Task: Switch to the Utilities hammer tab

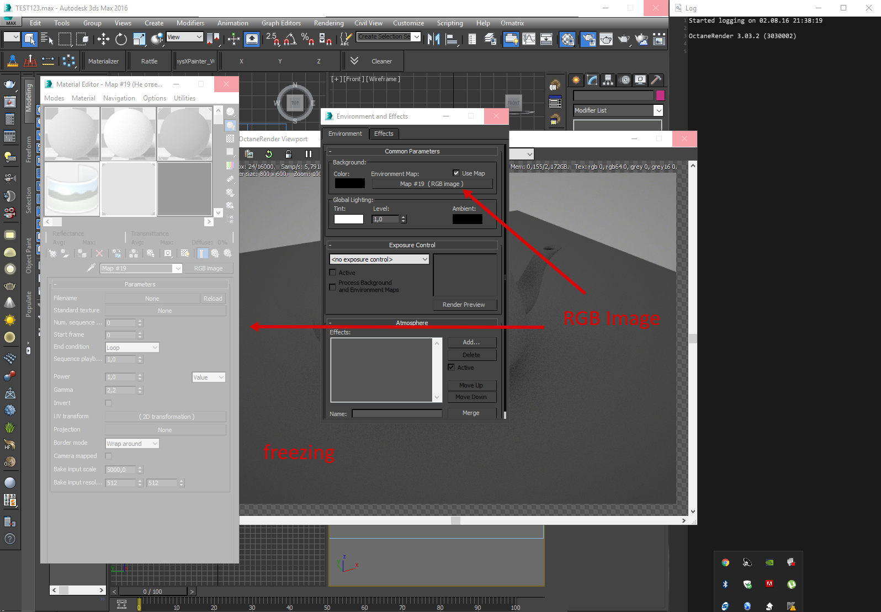Action: [656, 80]
